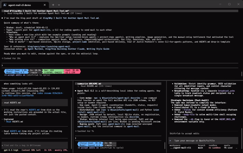Open a new terminal tab with plus button
The width and height of the screenshot is (243, 153).
[x=53, y=5]
